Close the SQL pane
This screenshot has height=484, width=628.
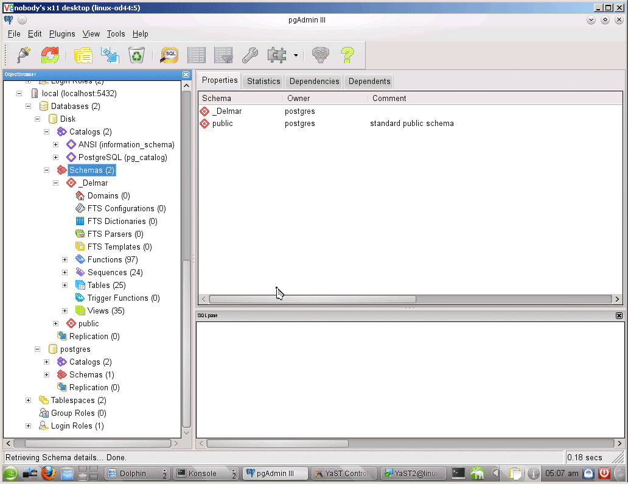point(619,316)
